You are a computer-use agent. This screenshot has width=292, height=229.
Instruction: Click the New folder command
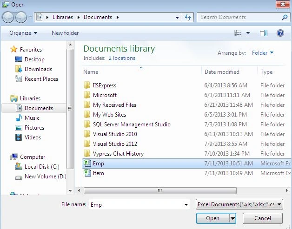click(65, 33)
